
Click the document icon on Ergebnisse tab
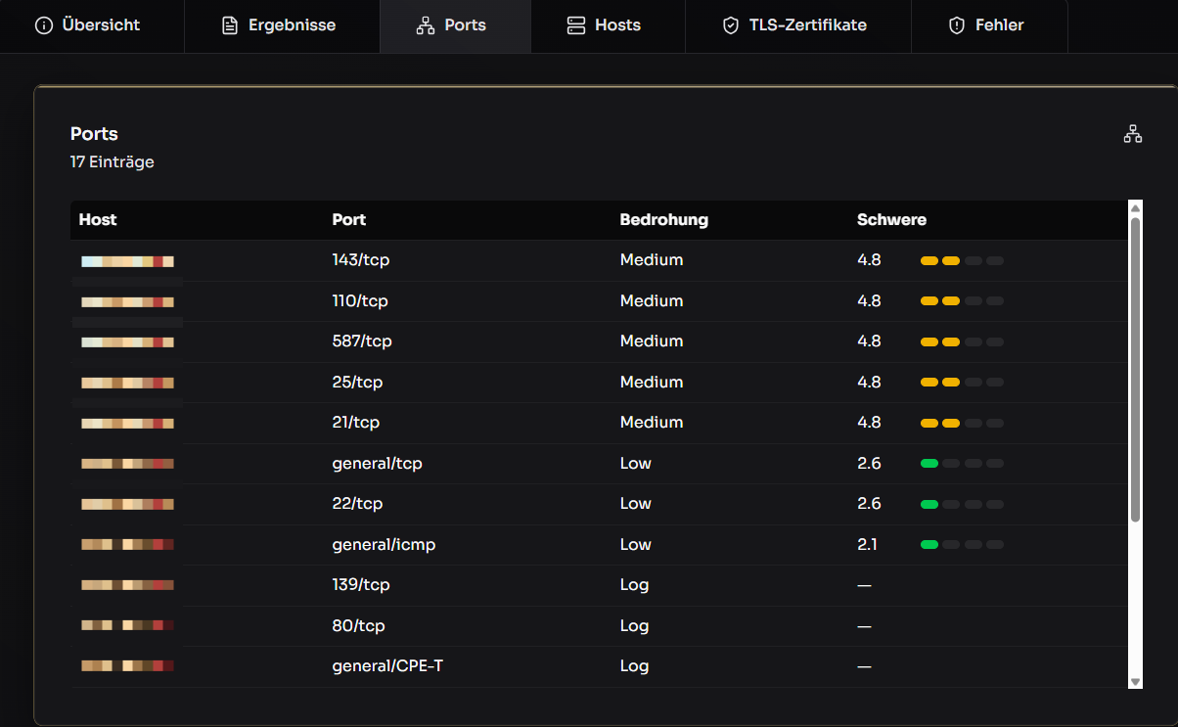[x=230, y=25]
